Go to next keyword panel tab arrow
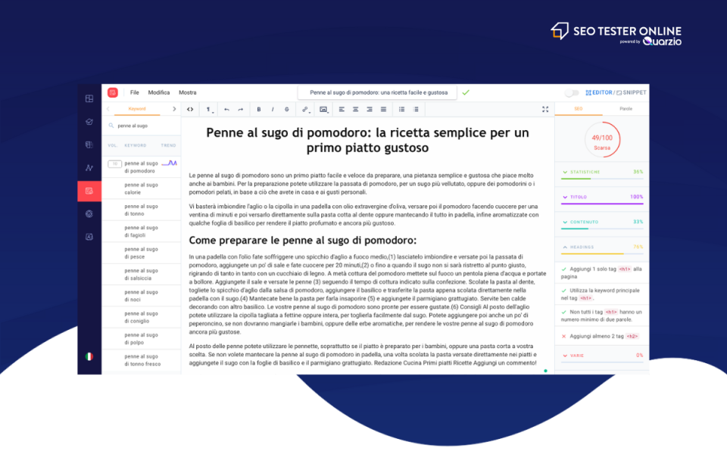Screen dimensions: 727x454 [x=174, y=109]
